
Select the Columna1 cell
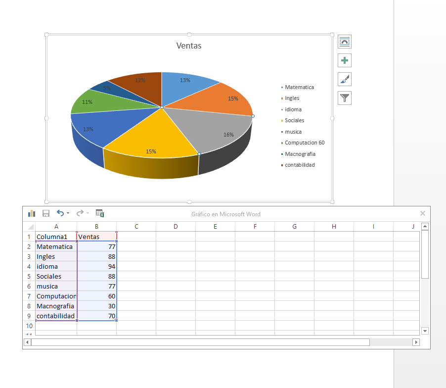pyautogui.click(x=56, y=237)
